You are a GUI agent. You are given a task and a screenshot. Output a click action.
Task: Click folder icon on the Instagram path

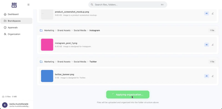click(41, 30)
